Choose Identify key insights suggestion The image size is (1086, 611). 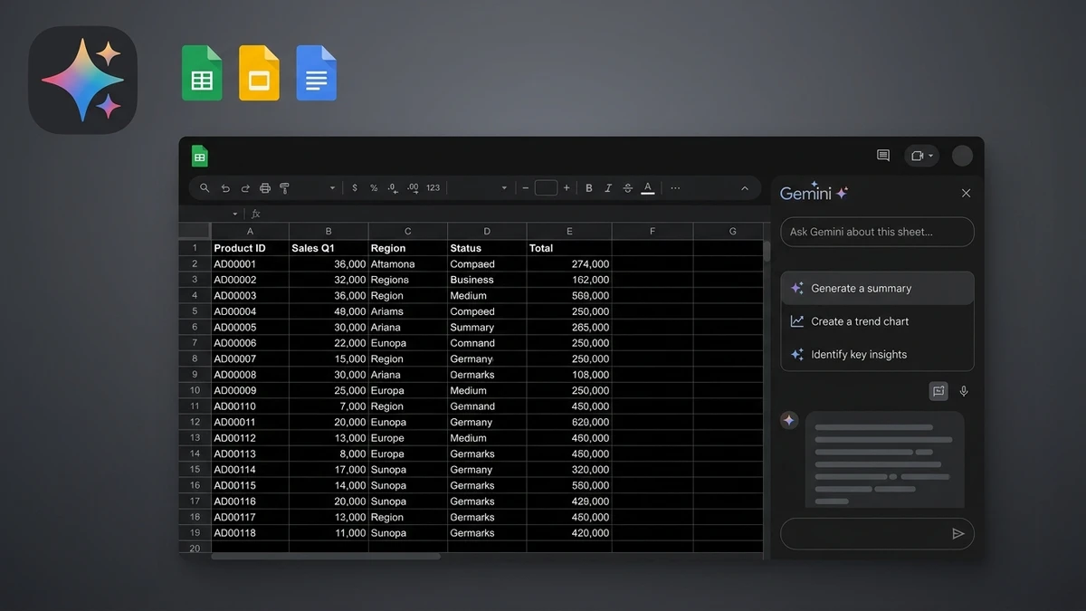point(877,355)
